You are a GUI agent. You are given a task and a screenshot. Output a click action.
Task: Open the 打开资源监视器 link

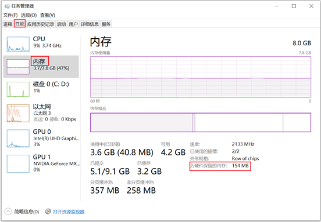(x=69, y=212)
